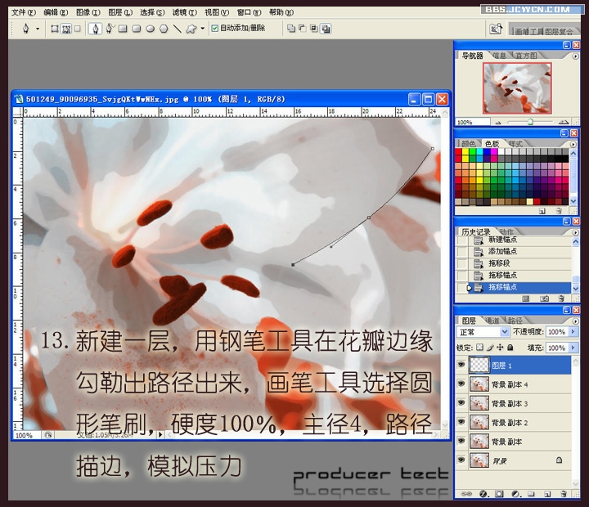Hide the 图层 1 layer eye
The width and height of the screenshot is (589, 507).
click(461, 365)
